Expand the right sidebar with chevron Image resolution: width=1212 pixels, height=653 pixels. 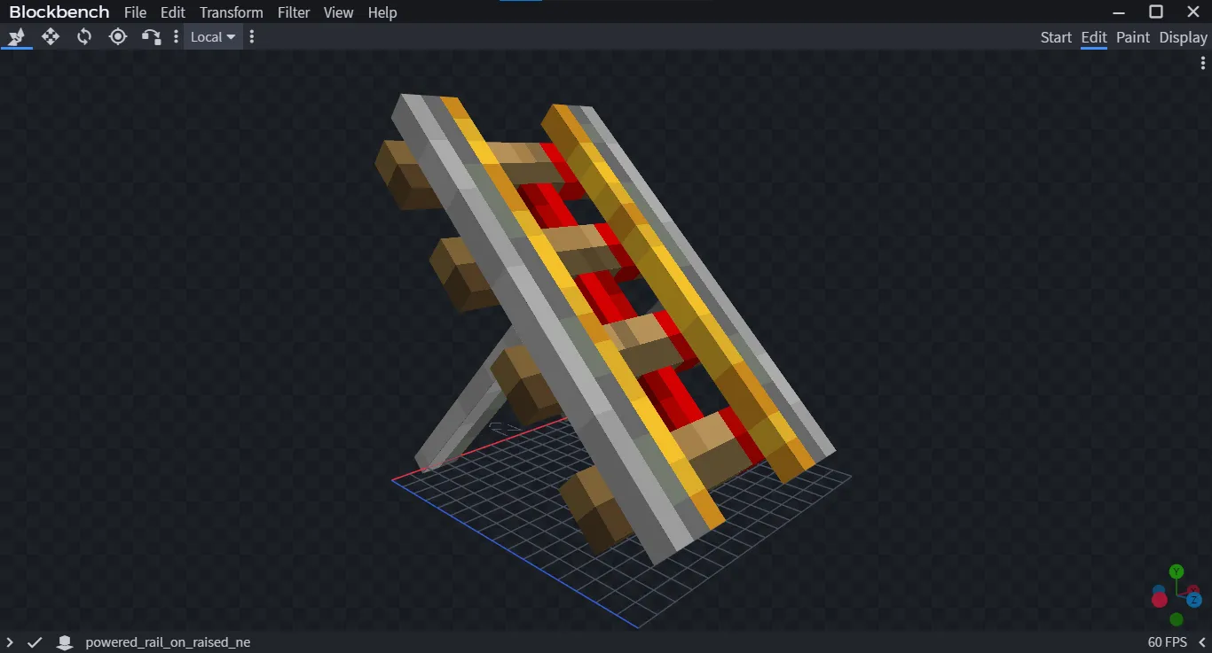[x=1202, y=642]
